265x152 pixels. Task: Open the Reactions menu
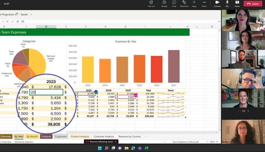coord(184,4)
